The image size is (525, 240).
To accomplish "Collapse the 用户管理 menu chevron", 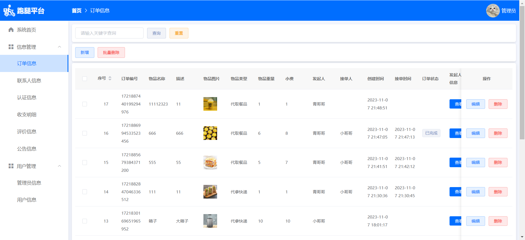I will pos(60,166).
